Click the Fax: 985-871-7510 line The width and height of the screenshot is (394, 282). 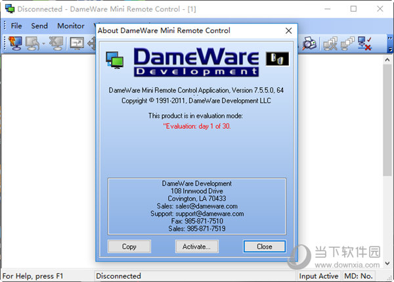(197, 221)
